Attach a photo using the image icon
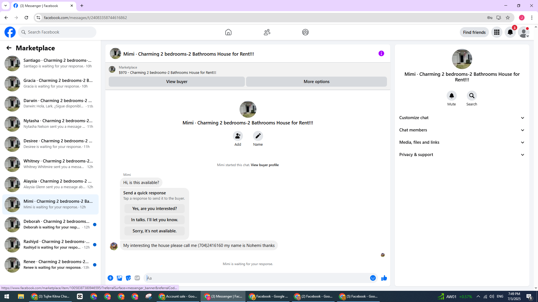 [x=119, y=278]
